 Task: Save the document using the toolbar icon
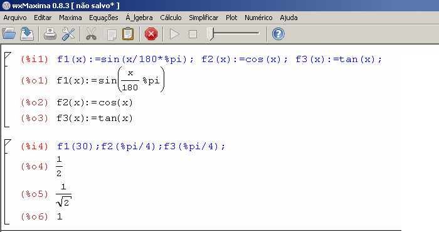pyautogui.click(x=27, y=34)
